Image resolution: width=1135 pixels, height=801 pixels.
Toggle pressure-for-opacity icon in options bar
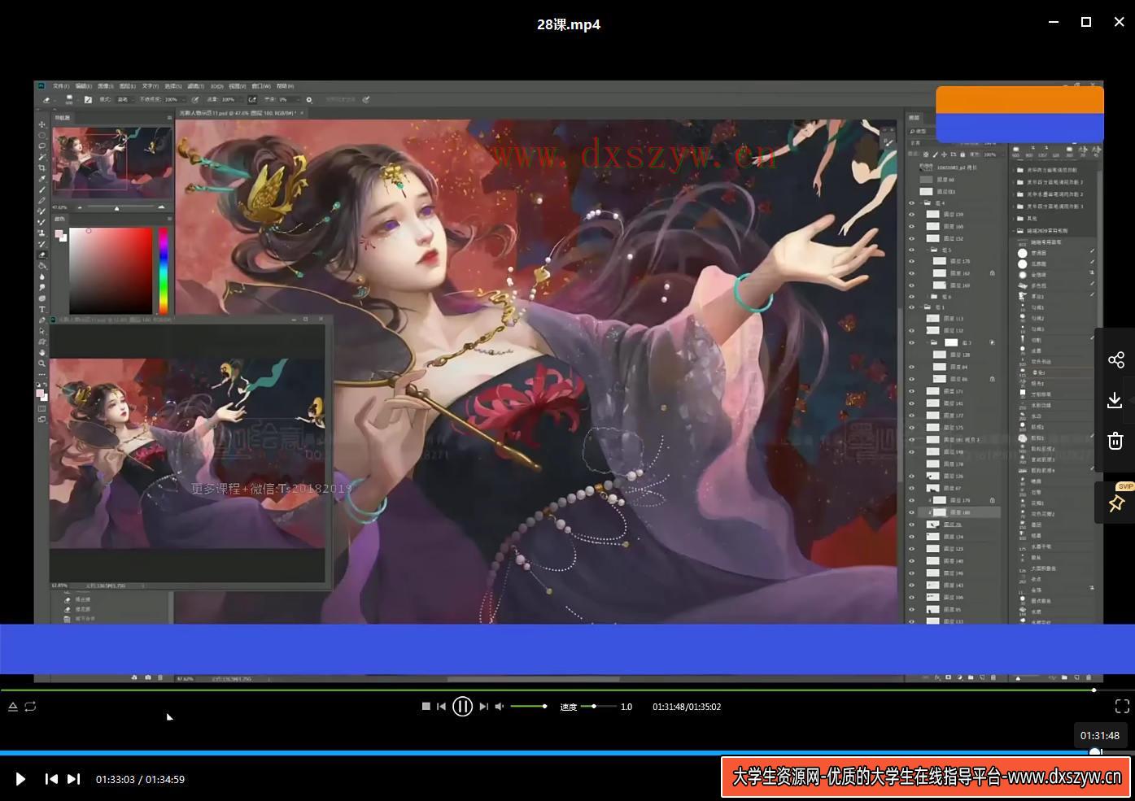[x=195, y=100]
